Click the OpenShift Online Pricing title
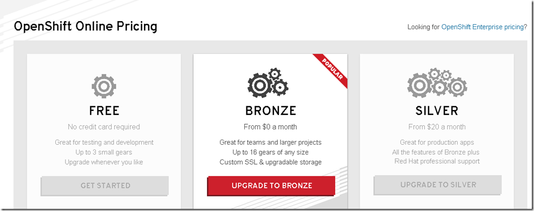This screenshot has width=534, height=211. point(86,26)
